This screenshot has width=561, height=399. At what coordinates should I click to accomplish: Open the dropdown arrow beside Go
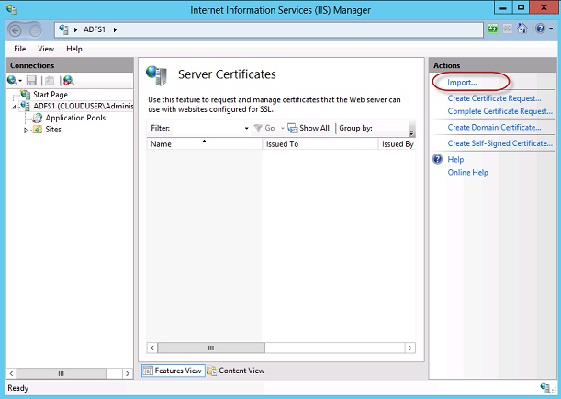coord(282,128)
